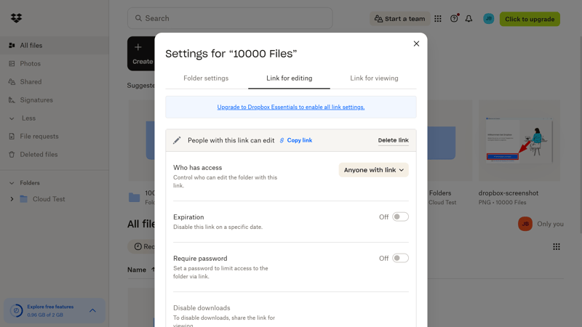Image resolution: width=582 pixels, height=327 pixels.
Task: Click the Only you sharing label
Action: coord(550,224)
